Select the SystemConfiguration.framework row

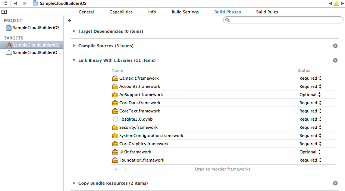pyautogui.click(x=223, y=136)
